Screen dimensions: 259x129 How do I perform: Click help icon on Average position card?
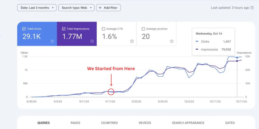pyautogui.click(x=171, y=41)
